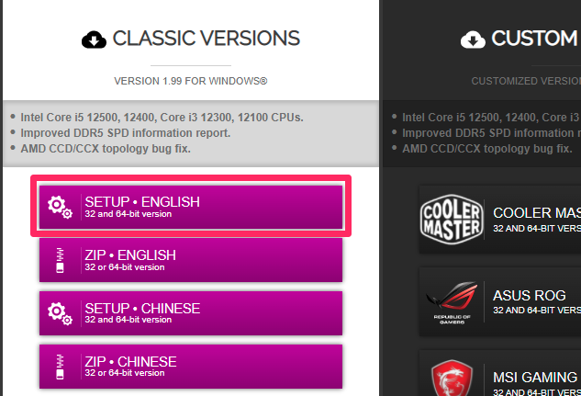Download the Zip English version
The image size is (581, 396).
coord(191,260)
